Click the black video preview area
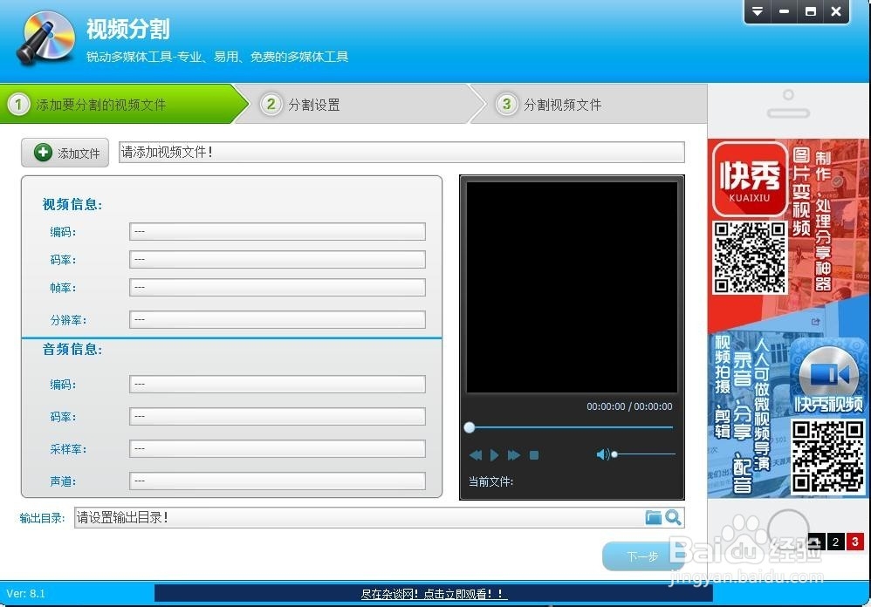Viewport: 871px width, 607px height. pyautogui.click(x=572, y=288)
